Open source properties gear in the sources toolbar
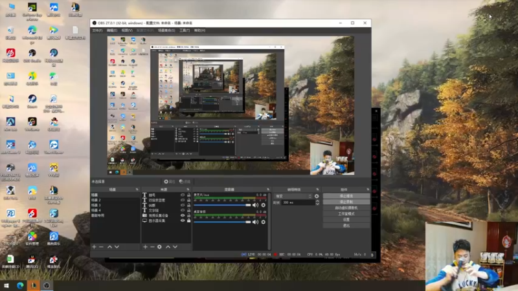 pyautogui.click(x=159, y=247)
